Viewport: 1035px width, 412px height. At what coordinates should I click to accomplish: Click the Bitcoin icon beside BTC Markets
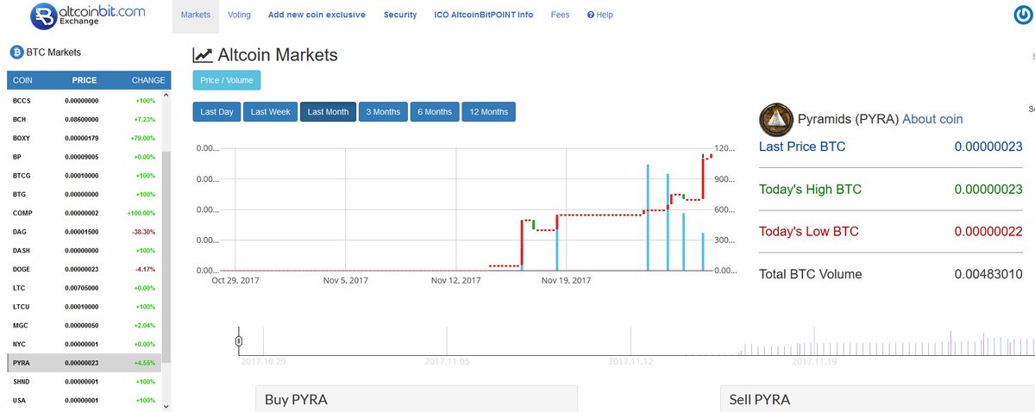(x=16, y=53)
